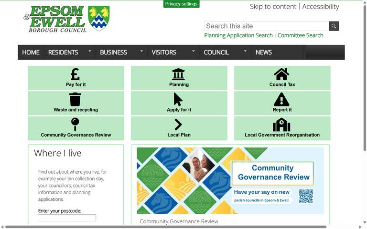This screenshot has width=367, height=229.
Task: Follow the Committee Search link
Action: tap(300, 35)
